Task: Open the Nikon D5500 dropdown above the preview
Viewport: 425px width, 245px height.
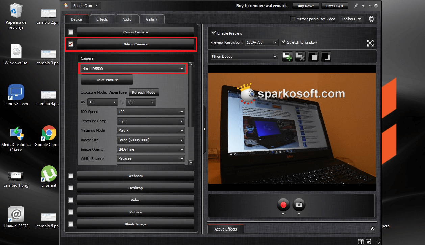Action: 244,57
